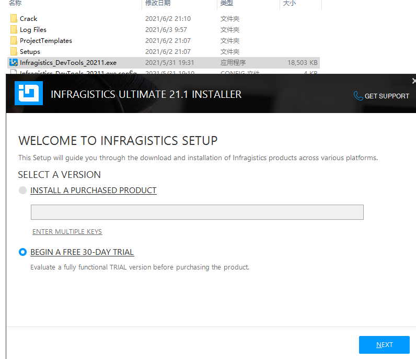Sort files by the 大小 column header

pos(289,3)
